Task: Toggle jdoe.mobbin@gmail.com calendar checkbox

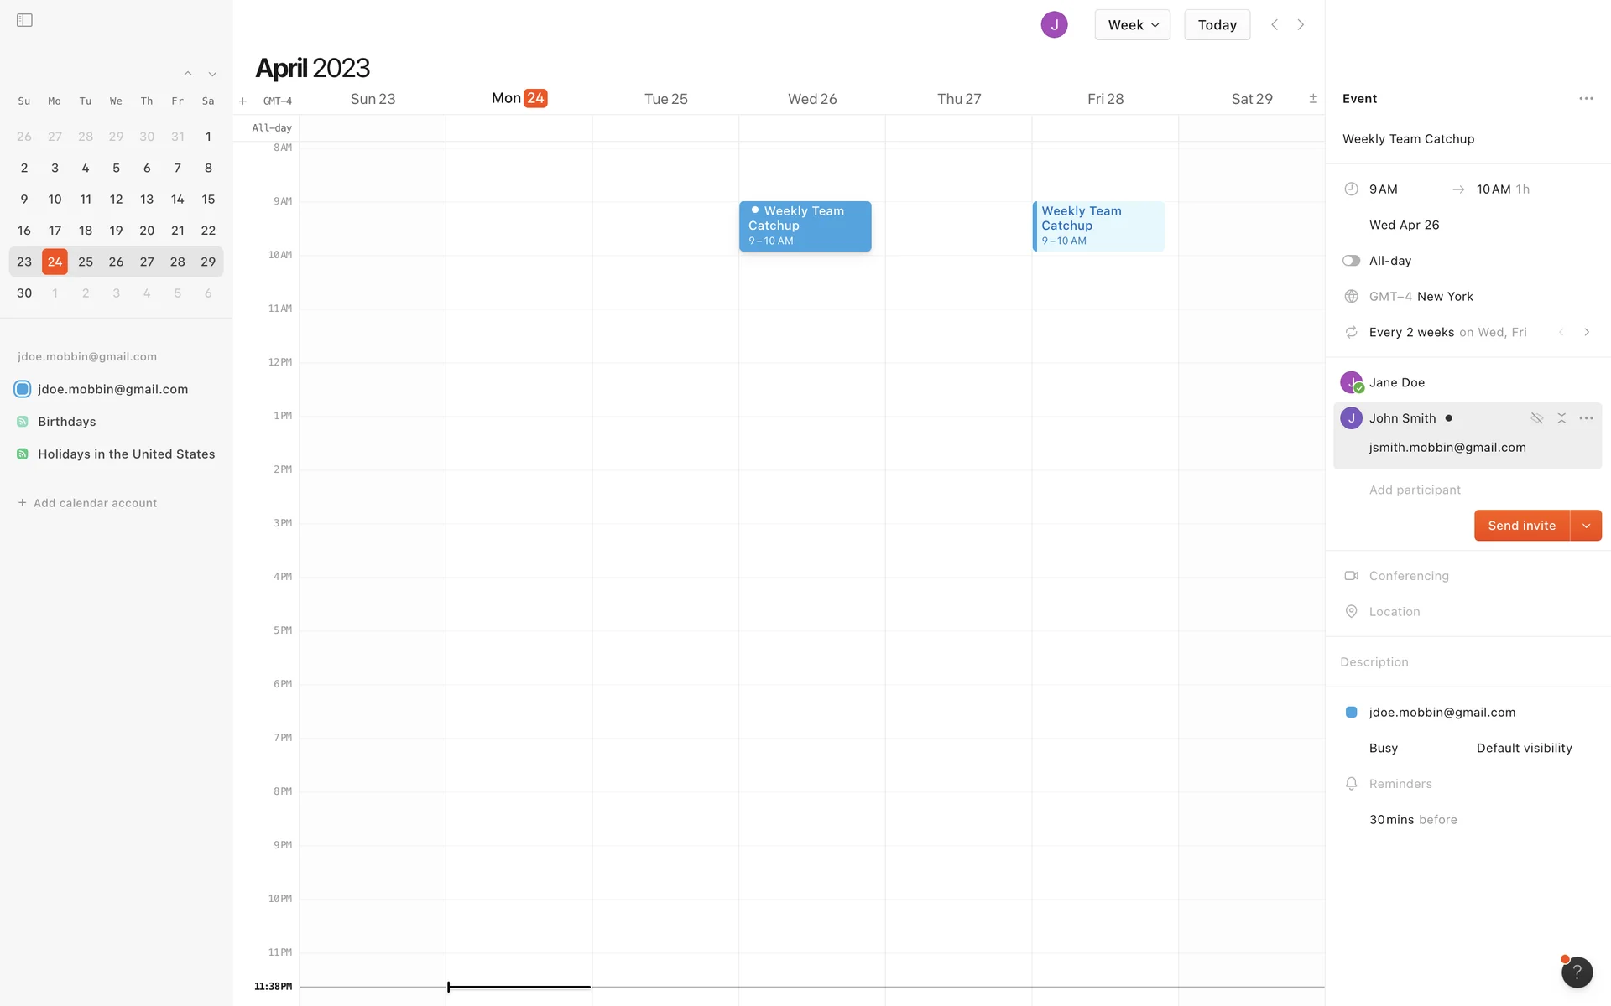Action: [23, 389]
